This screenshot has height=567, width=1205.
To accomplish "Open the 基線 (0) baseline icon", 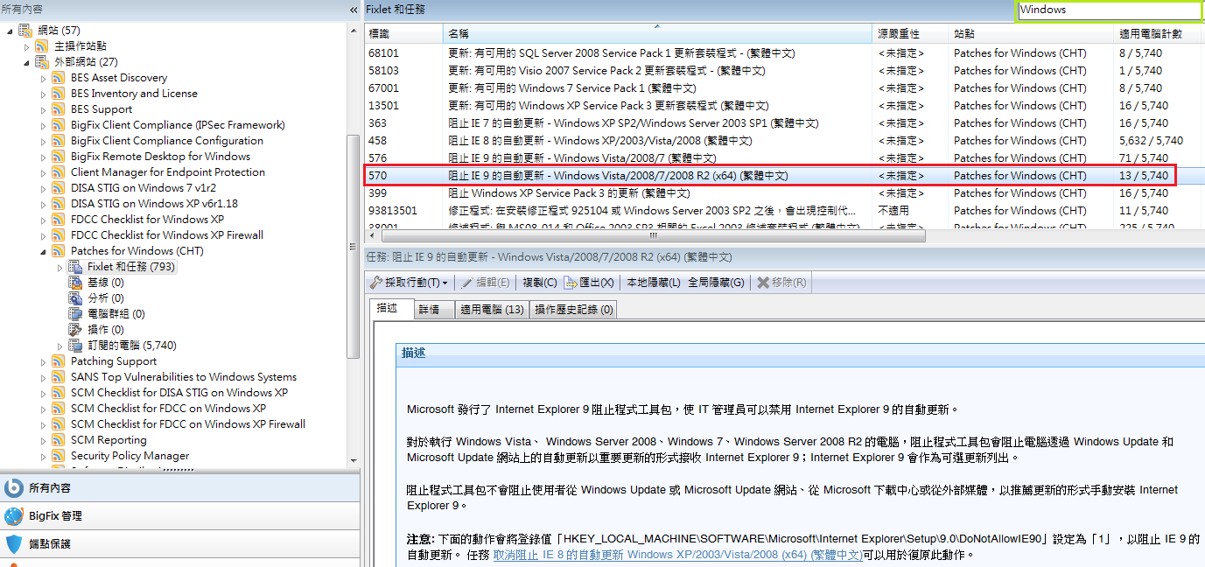I will click(75, 283).
